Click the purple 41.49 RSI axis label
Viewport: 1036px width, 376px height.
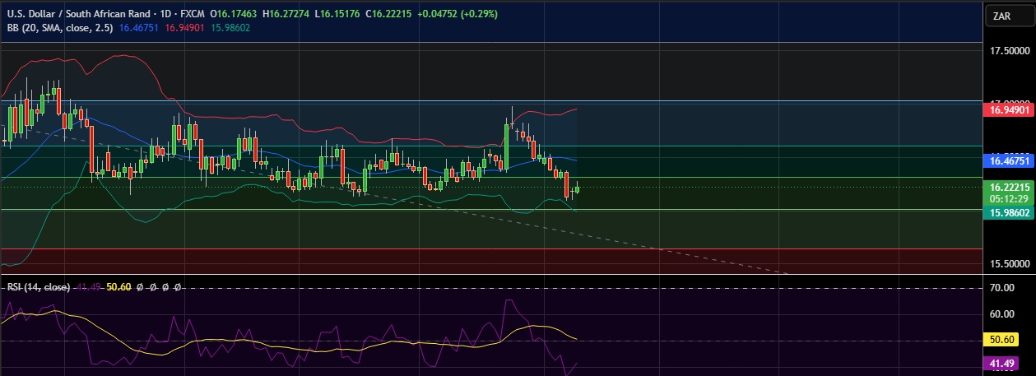tap(1002, 363)
